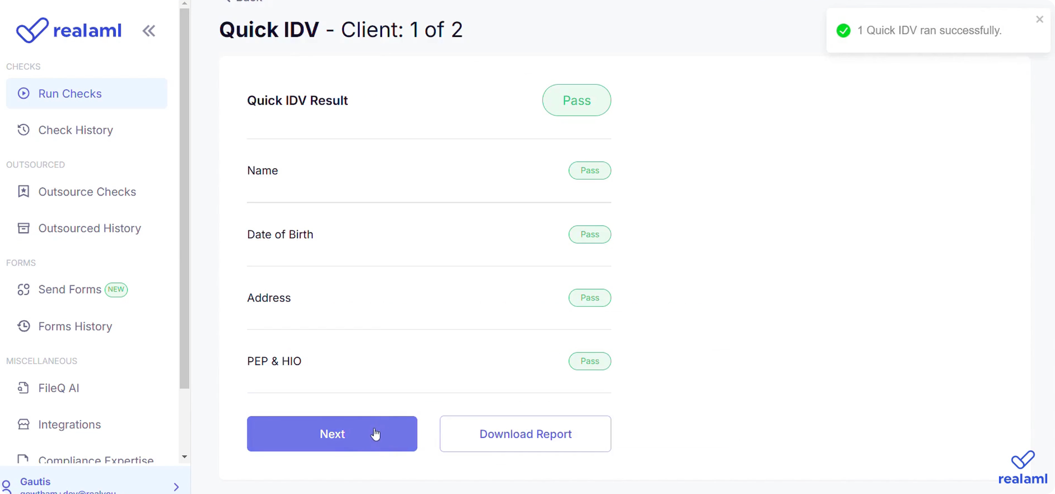Image resolution: width=1055 pixels, height=494 pixels.
Task: Open the Check History menu item
Action: 76,130
